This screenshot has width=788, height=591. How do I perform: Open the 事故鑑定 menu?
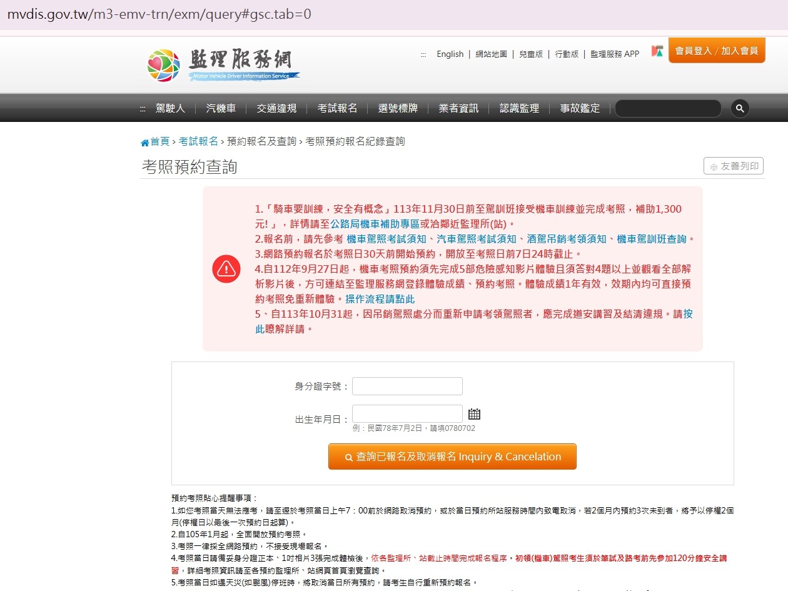click(580, 108)
